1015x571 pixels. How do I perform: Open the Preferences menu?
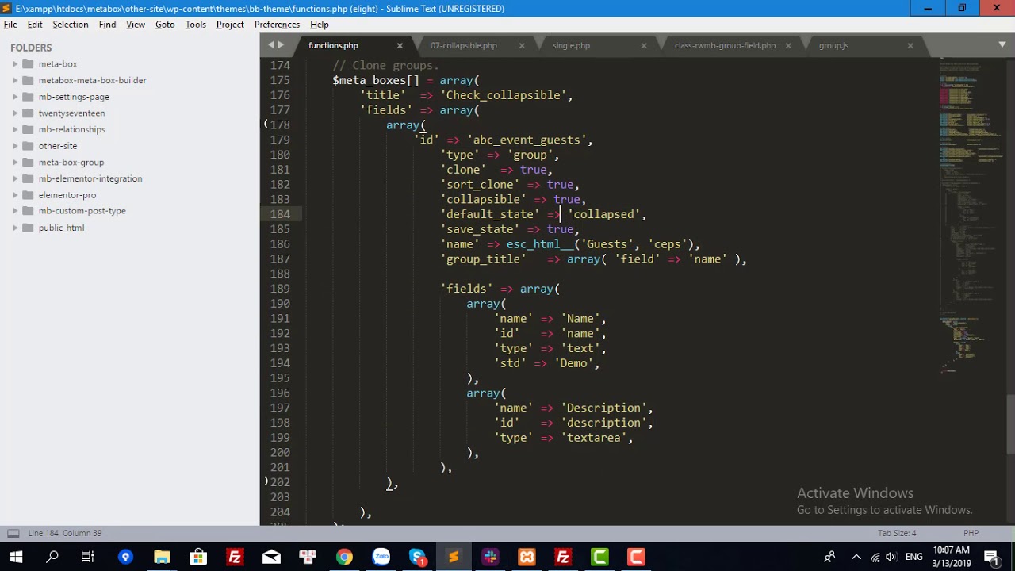tap(277, 25)
